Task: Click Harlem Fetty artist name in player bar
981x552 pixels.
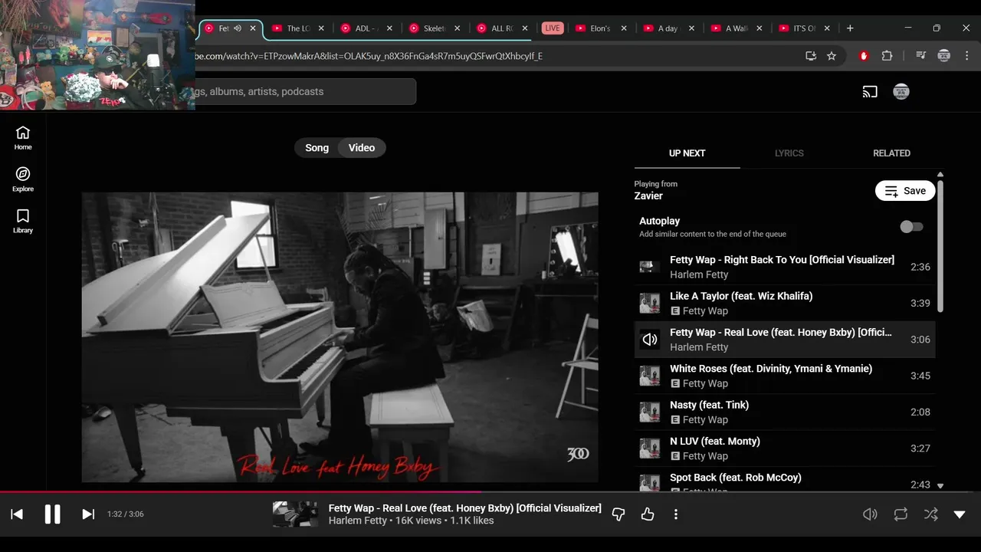Action: click(x=358, y=521)
